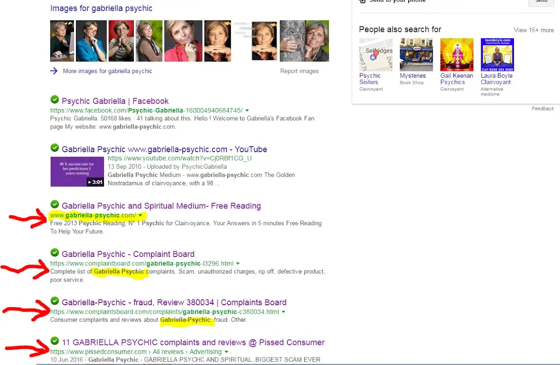This screenshot has width=560, height=365.
Task: Open Gabriella Psychic - Complaint Board link
Action: pyautogui.click(x=128, y=254)
